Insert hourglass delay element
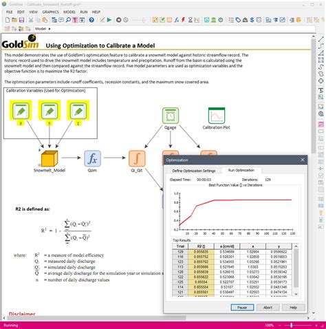Screen dimensions: 326x329 point(191,20)
